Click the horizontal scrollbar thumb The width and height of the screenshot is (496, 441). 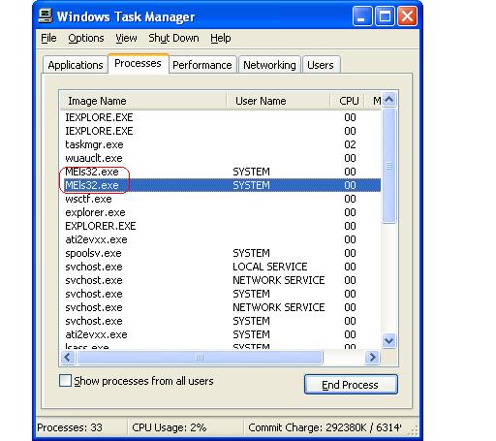point(200,358)
